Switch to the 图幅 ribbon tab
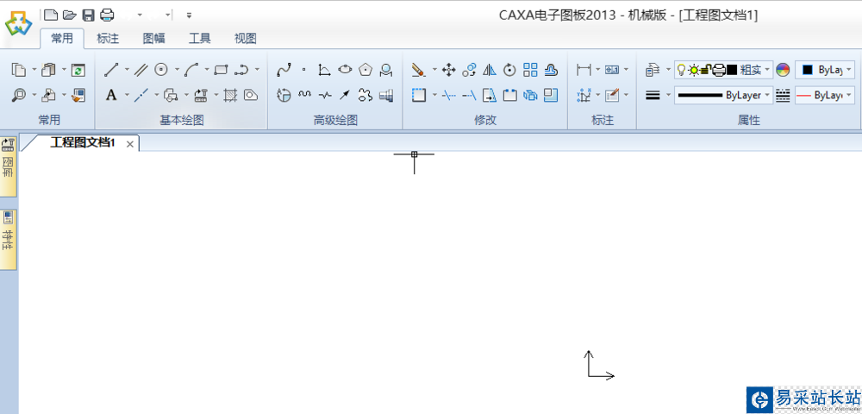 click(154, 39)
